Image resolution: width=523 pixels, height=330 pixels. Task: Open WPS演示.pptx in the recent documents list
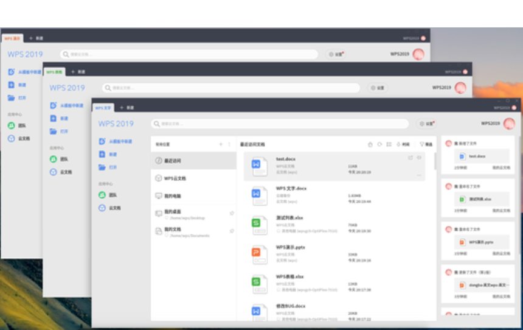(x=334, y=255)
